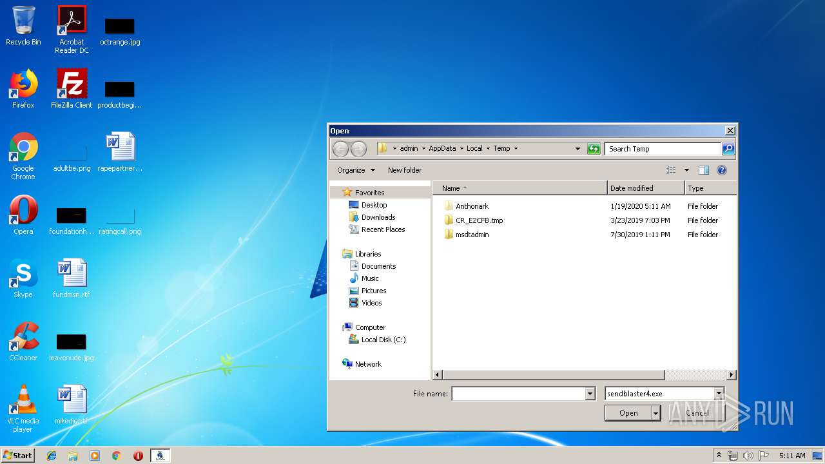Show hidden tray icons

click(x=719, y=455)
